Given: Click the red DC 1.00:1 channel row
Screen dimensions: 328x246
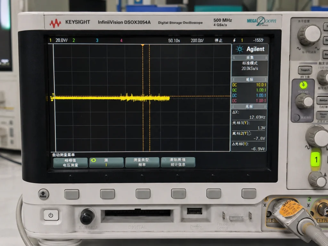Looking at the screenshot, I should [x=249, y=101].
